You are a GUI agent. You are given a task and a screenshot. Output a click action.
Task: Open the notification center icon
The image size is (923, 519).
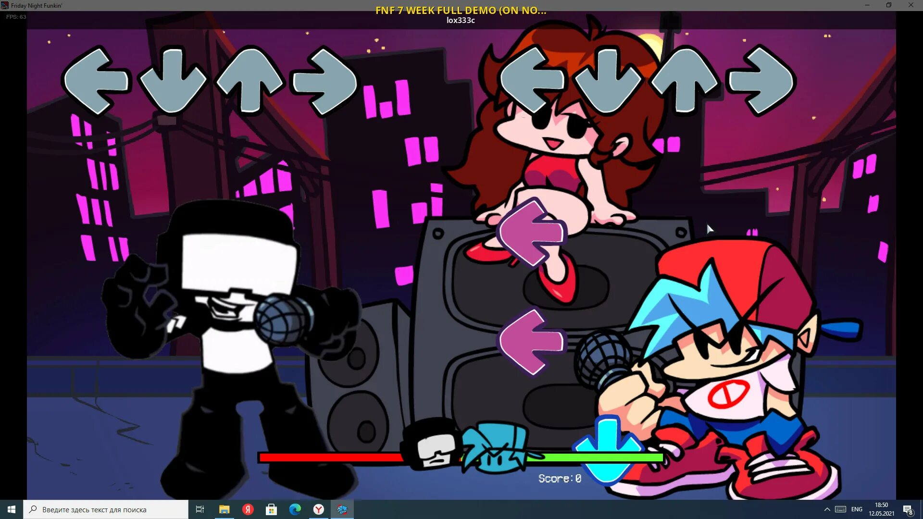click(x=908, y=509)
